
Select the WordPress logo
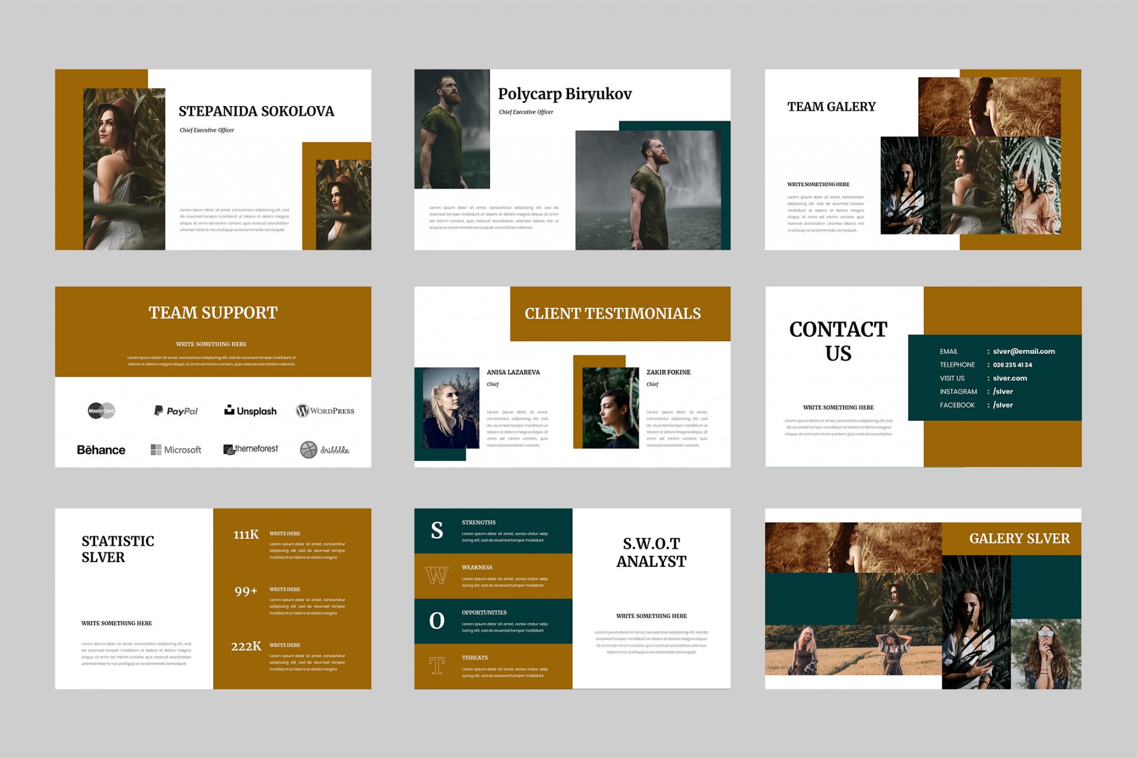[325, 411]
